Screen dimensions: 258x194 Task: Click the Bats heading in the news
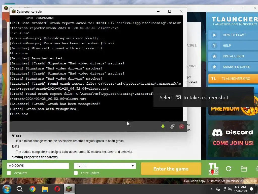[x=16, y=146]
